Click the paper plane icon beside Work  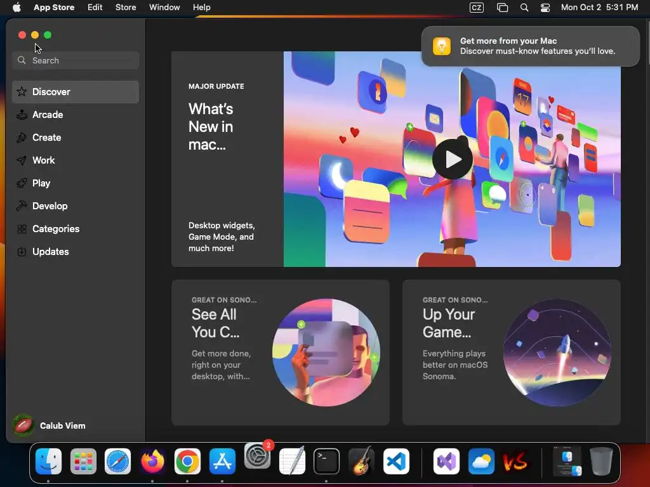(x=22, y=160)
